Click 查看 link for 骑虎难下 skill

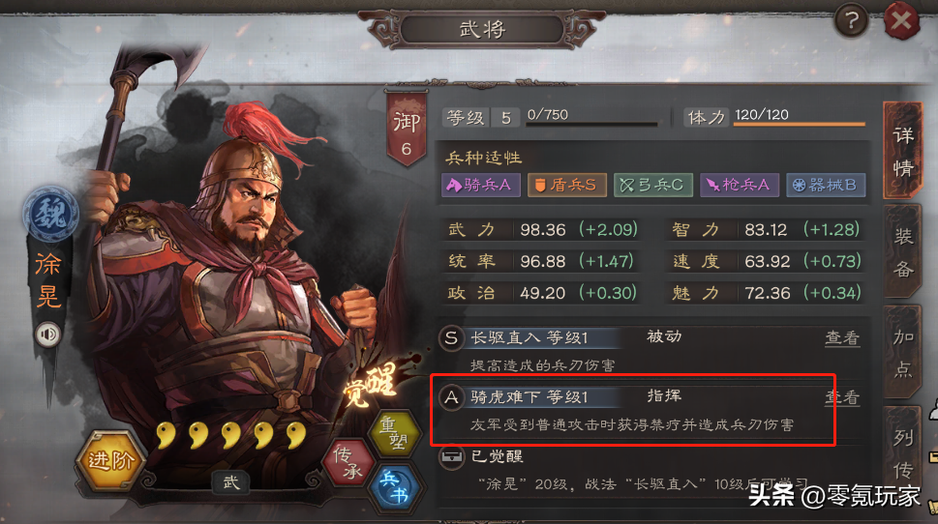(x=842, y=397)
